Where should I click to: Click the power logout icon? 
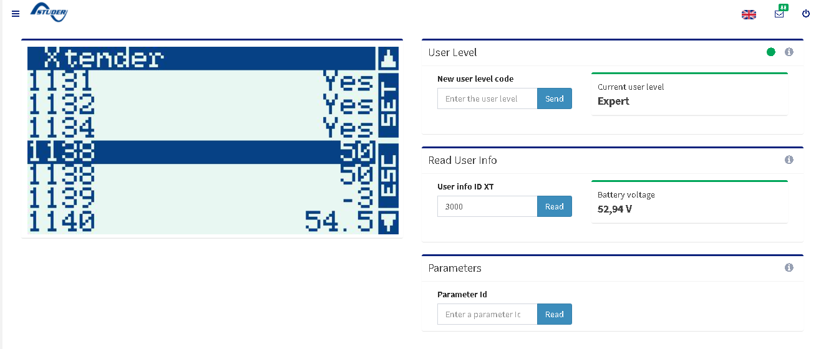(x=805, y=14)
